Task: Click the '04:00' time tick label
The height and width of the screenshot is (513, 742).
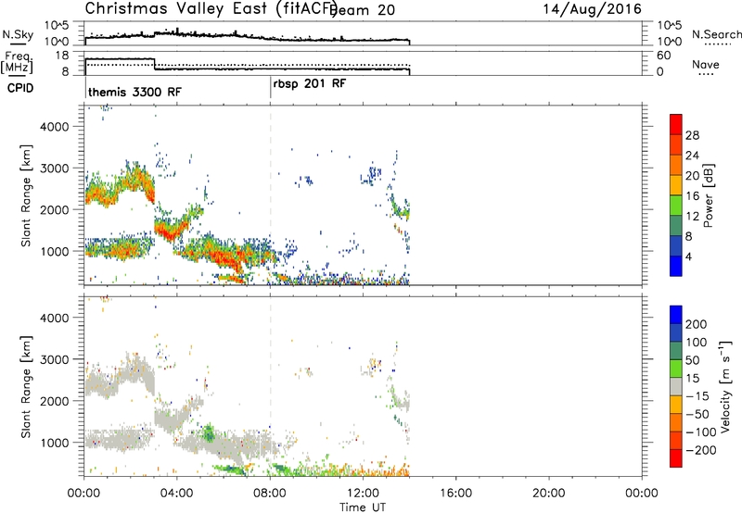Action: tap(176, 494)
